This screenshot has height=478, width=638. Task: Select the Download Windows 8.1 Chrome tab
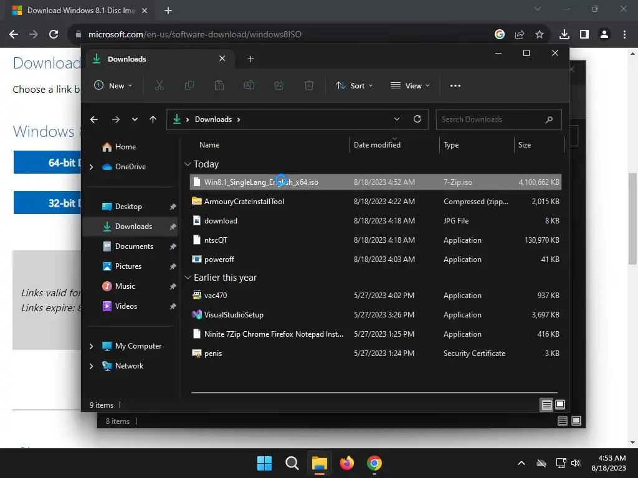(x=80, y=11)
